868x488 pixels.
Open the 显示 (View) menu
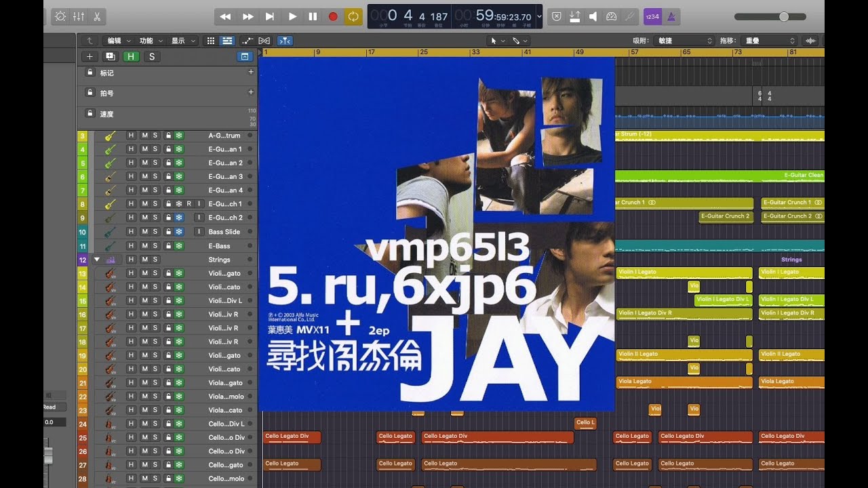tap(182, 41)
